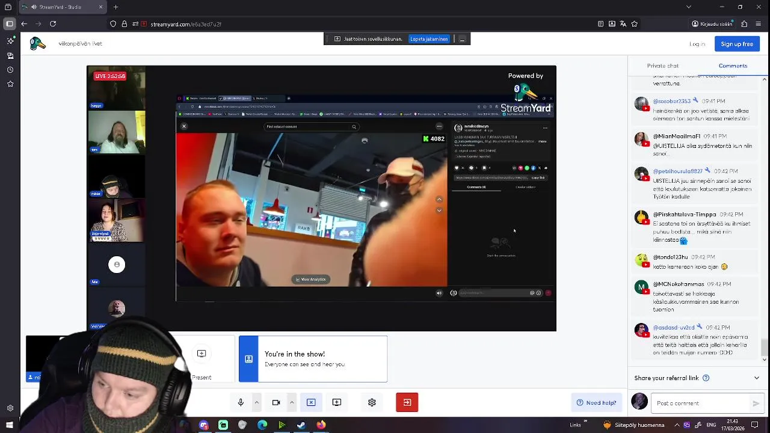770x433 pixels.
Task: Select the StreamYard - Studio browser tab
Action: pos(63,7)
